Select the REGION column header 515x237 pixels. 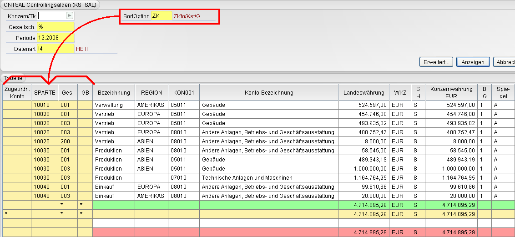151,92
